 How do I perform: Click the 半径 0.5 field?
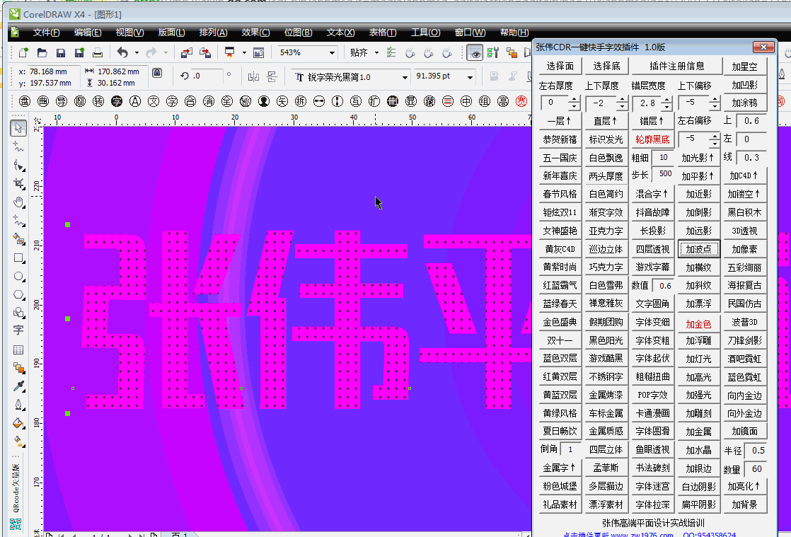pos(756,450)
